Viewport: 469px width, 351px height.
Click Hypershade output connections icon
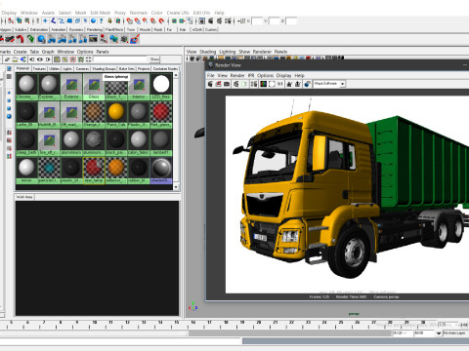(48, 59)
